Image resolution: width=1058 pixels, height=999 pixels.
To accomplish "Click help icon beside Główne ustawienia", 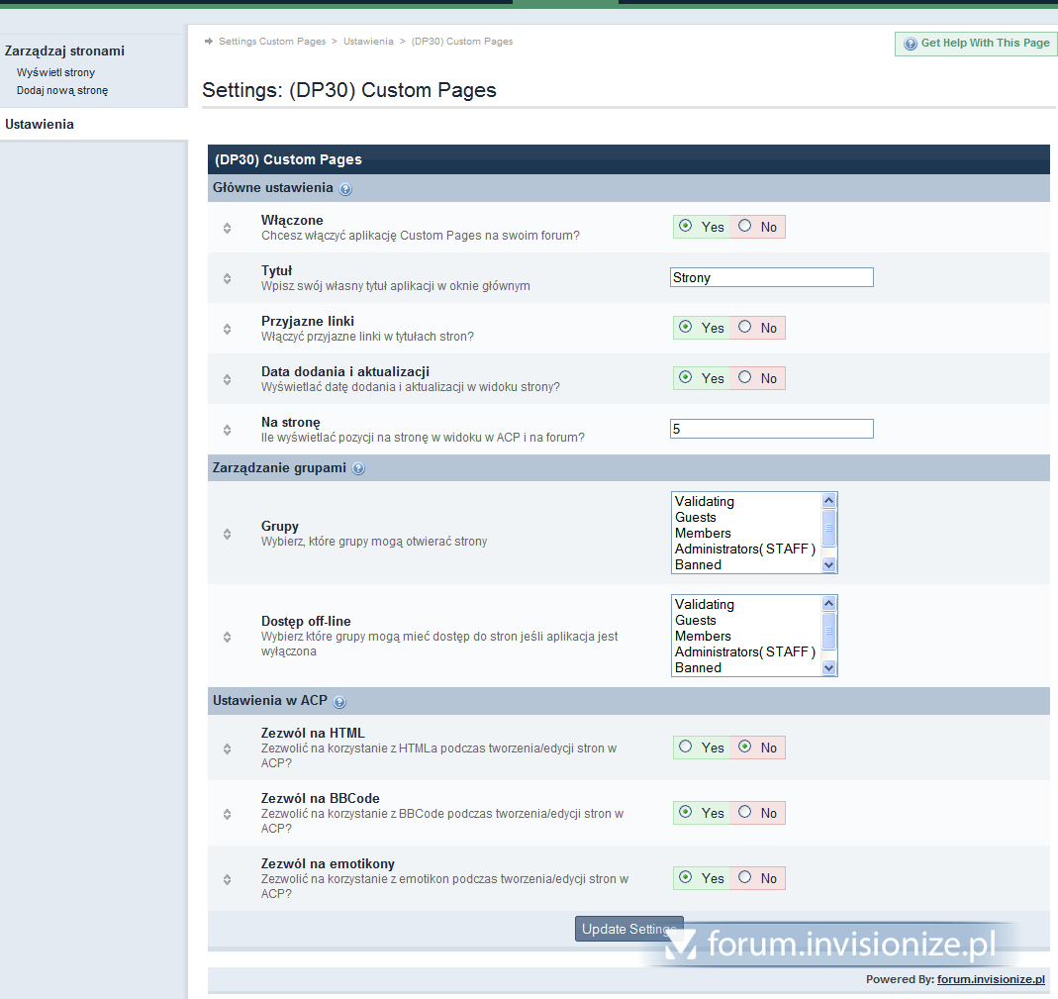I will [345, 189].
